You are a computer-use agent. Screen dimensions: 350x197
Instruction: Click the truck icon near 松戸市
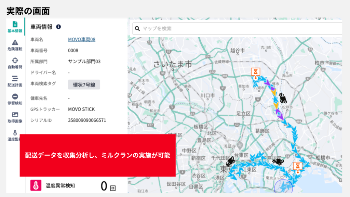(x=282, y=98)
